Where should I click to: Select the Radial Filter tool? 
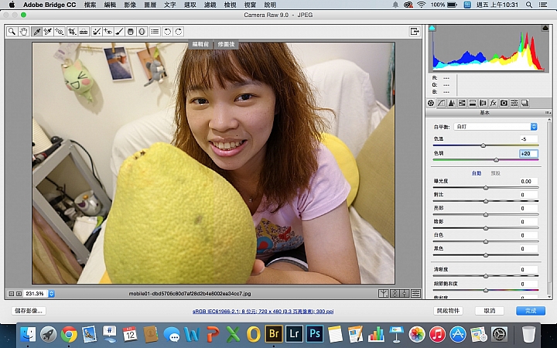[x=142, y=32]
